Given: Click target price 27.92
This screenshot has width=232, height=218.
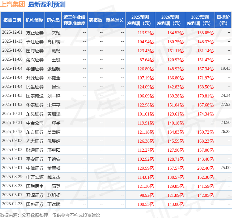Looking at the screenshot, I should [x=225, y=104].
